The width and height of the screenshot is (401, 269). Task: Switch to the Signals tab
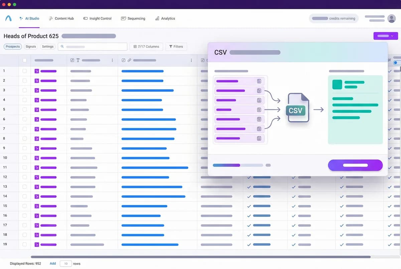30,46
